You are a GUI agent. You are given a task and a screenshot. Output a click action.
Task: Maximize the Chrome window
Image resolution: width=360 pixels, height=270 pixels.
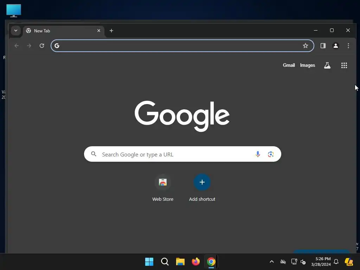tap(332, 30)
